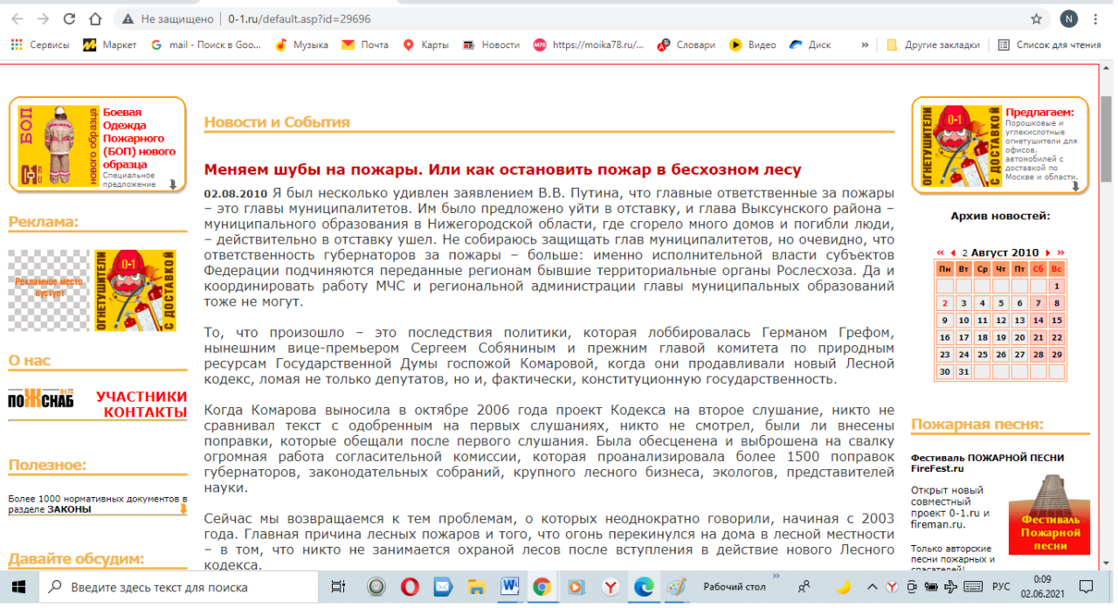This screenshot has height=608, width=1118.
Task: Open Microsoft Edge from the taskbar
Action: [643, 587]
